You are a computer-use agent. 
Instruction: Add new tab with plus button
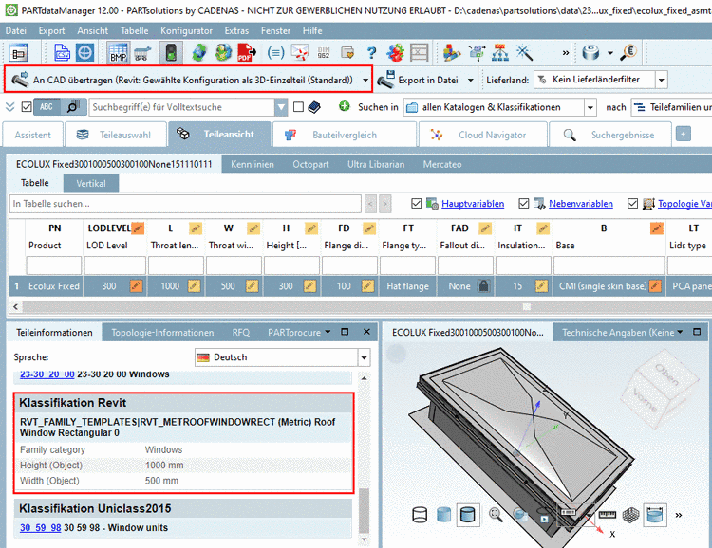(684, 134)
